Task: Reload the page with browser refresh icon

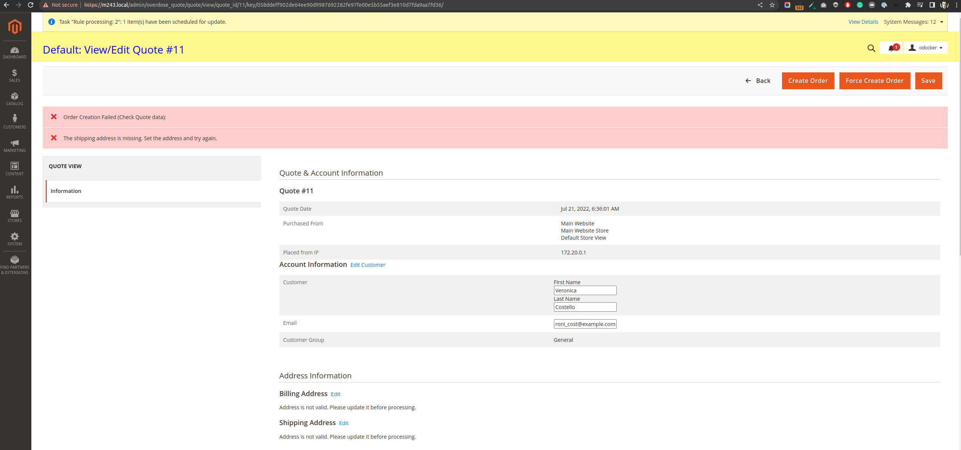Action: (31, 5)
